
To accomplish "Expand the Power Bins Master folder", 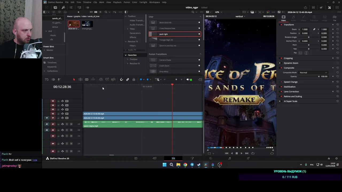I will [44, 50].
